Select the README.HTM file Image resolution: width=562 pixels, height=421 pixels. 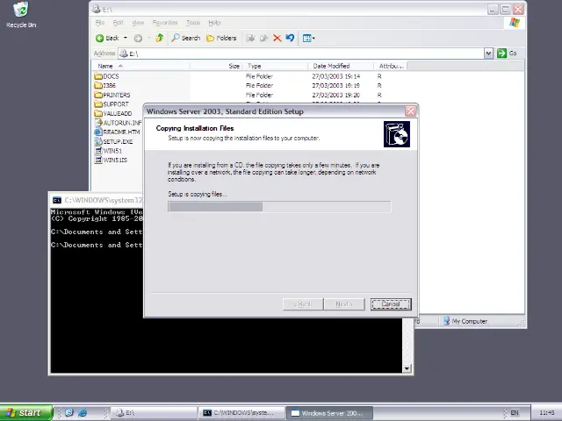117,132
